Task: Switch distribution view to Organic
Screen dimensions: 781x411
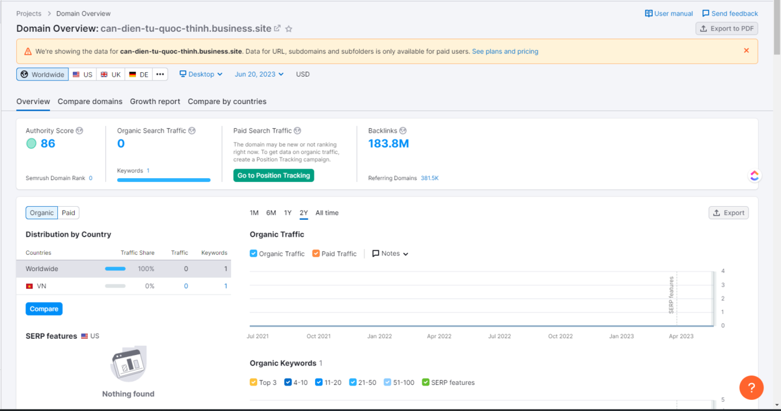Action: (x=42, y=213)
